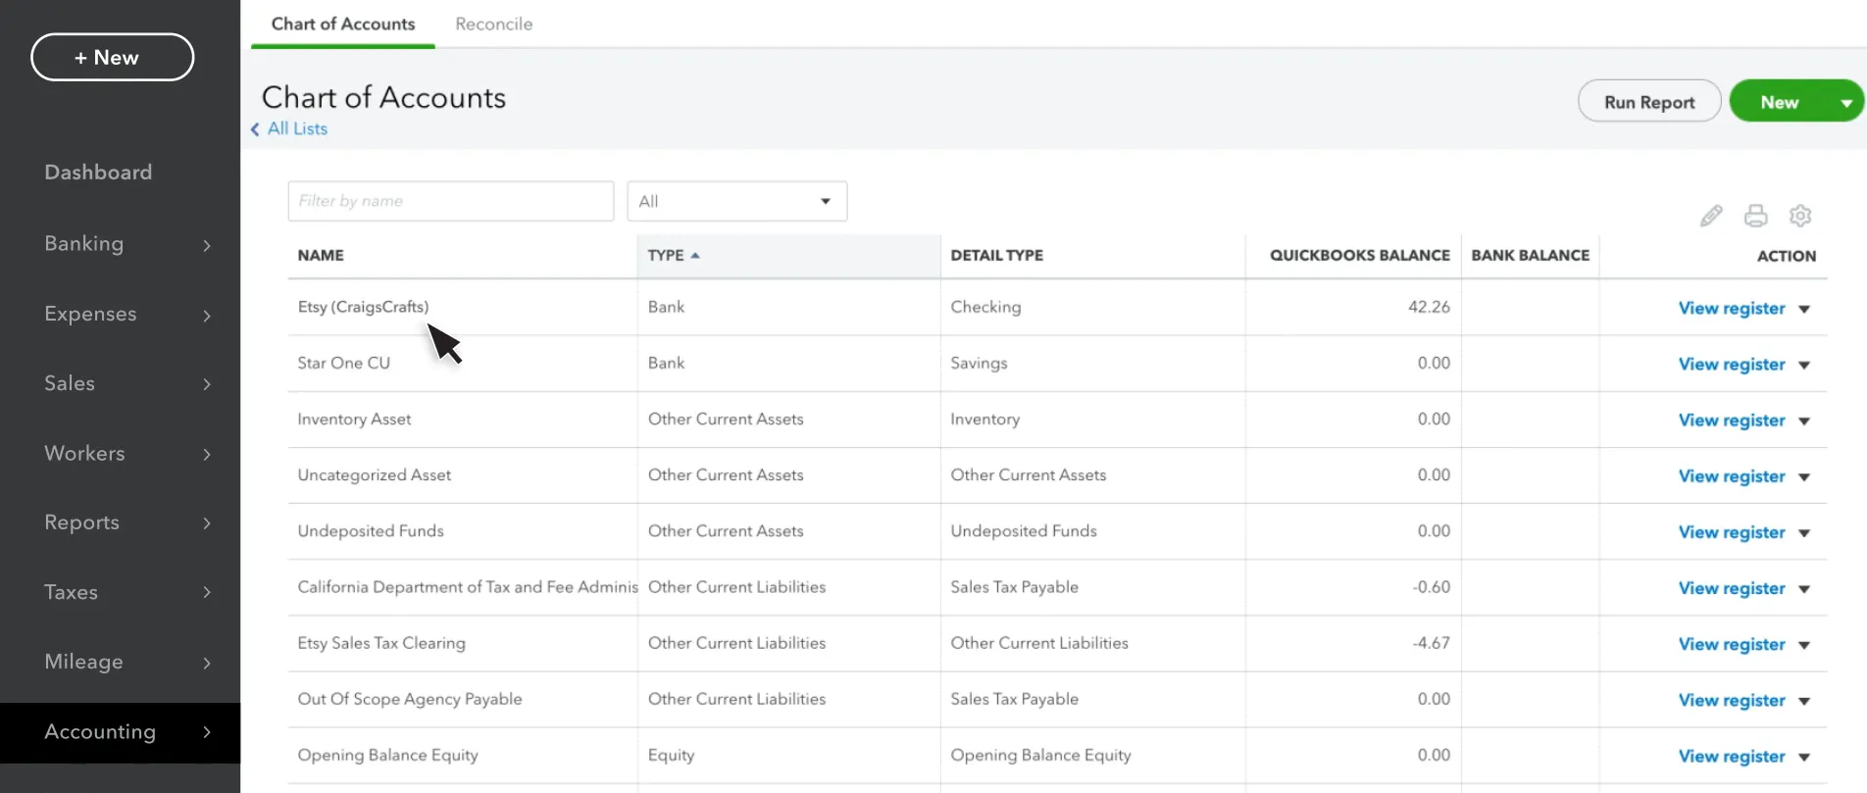Screen dimensions: 1867x793
Task: View register for Out Of Scope Agency Payable
Action: coord(1732,700)
